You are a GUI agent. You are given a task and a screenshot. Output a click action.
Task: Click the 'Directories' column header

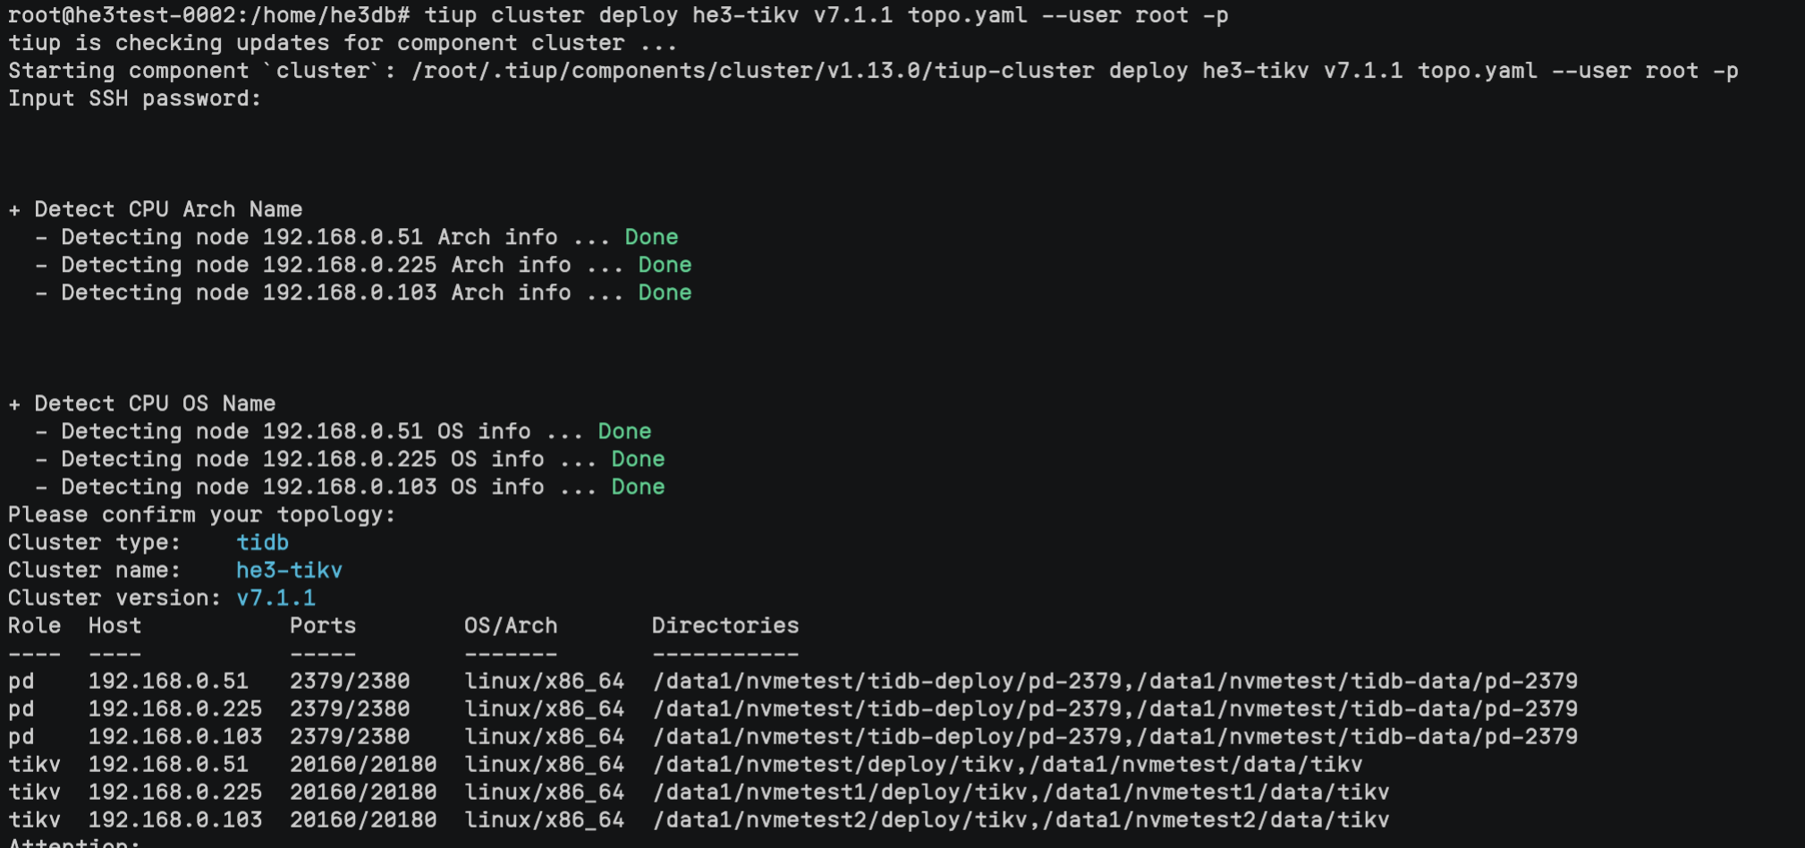(x=725, y=625)
